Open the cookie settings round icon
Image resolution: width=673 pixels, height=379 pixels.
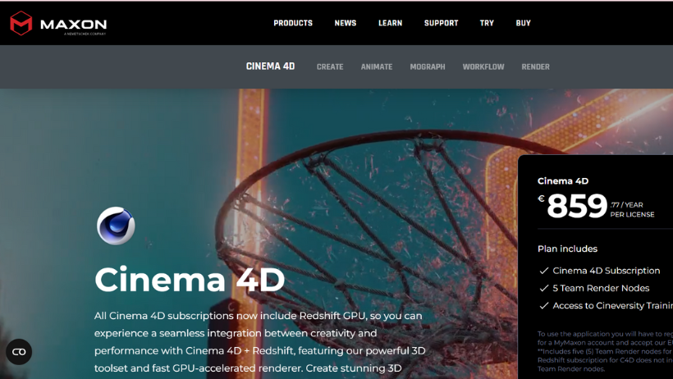[19, 352]
